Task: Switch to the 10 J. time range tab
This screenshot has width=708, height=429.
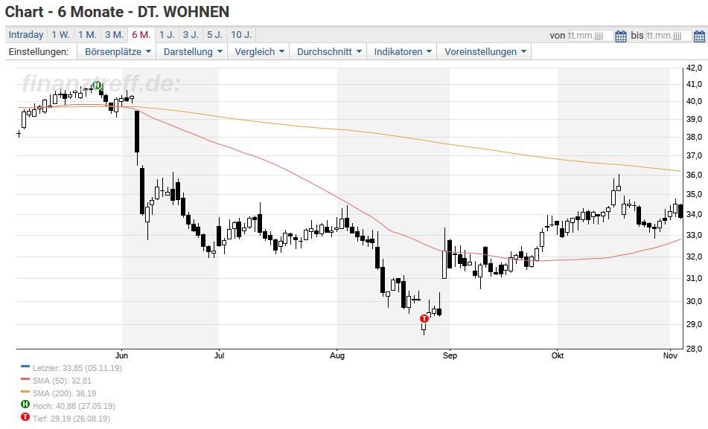Action: tap(241, 35)
